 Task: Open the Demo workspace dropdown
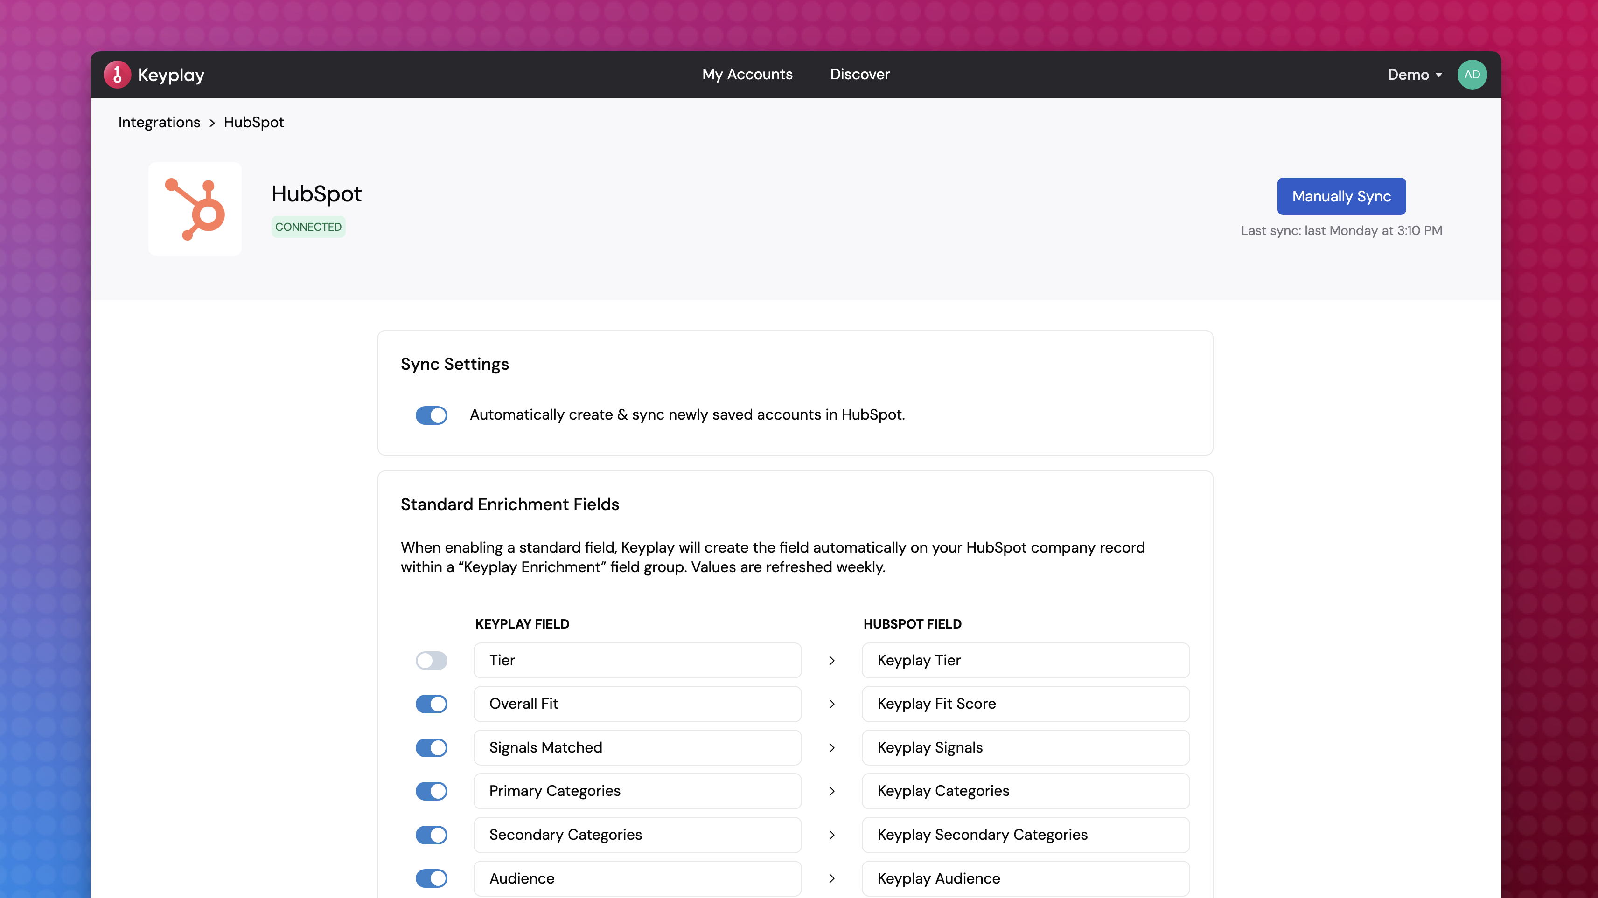(1414, 75)
